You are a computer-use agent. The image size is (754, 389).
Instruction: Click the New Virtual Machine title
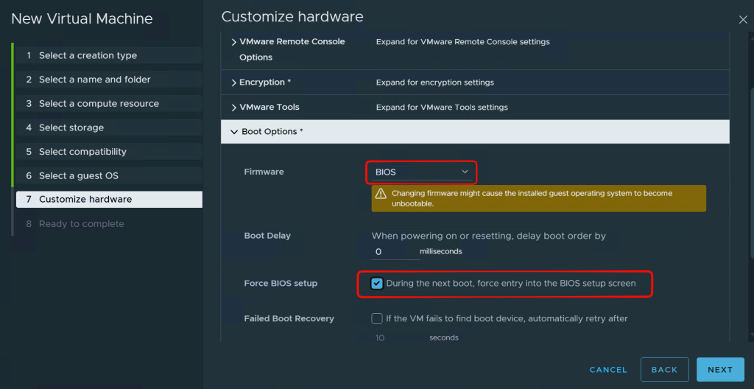(x=82, y=18)
